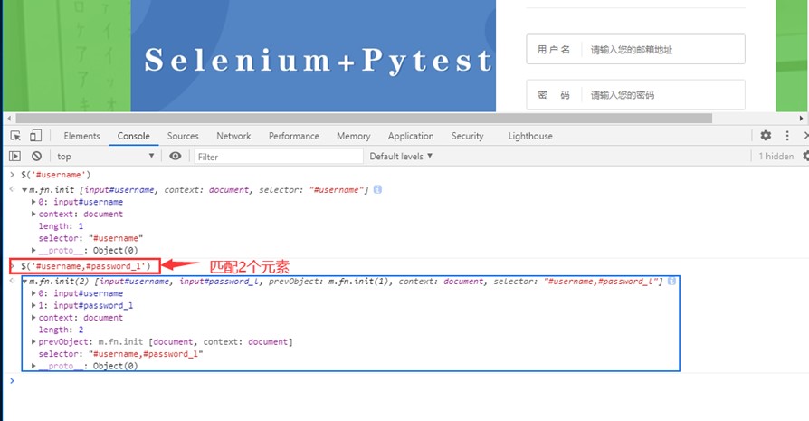Open the Elements tab
The image size is (809, 421).
[x=81, y=136]
